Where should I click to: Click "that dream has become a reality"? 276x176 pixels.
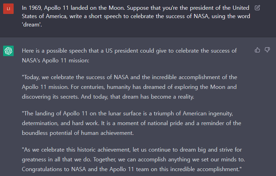[152, 97]
